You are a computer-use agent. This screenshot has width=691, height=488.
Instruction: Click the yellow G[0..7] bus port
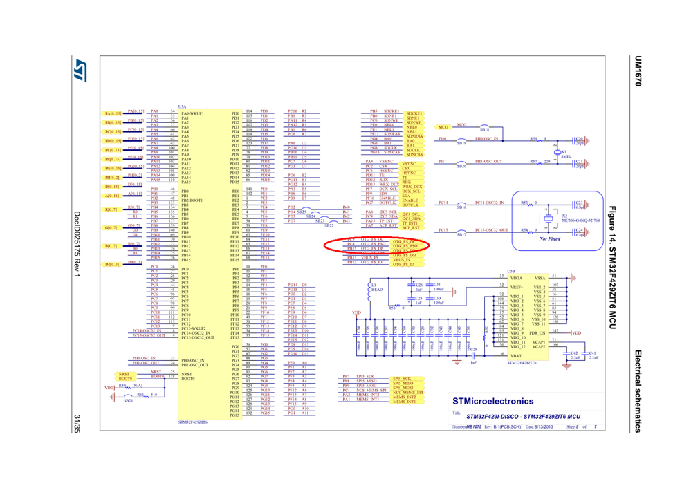(111, 227)
